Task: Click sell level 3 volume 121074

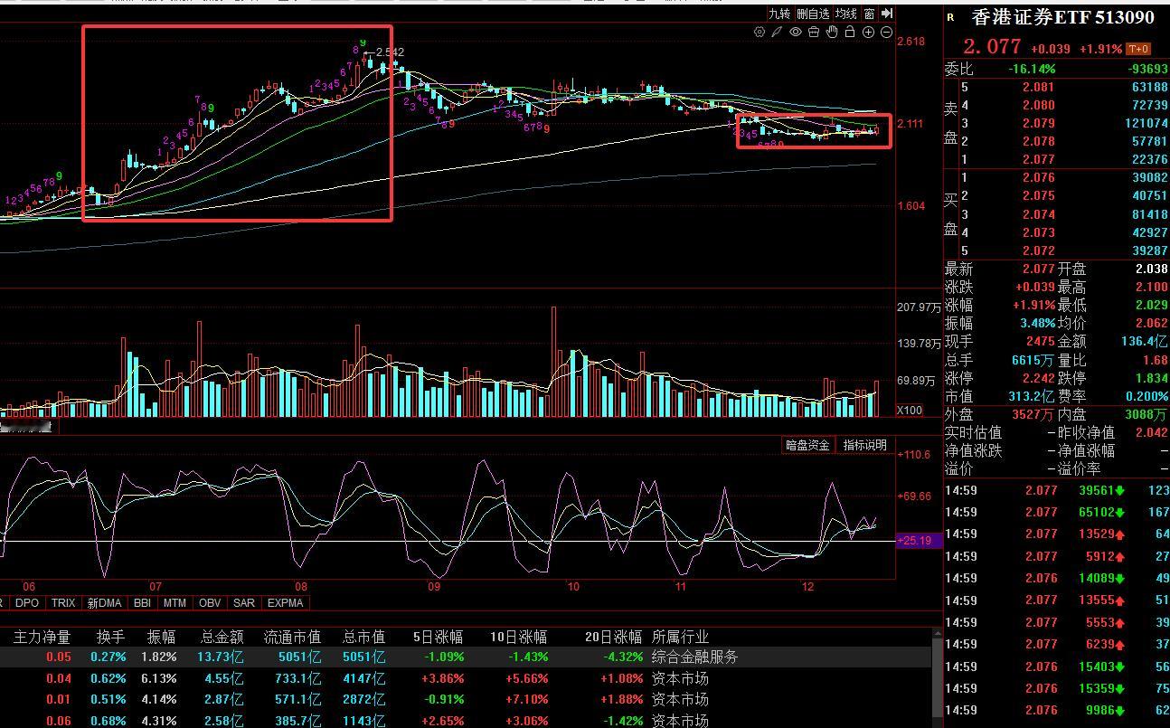Action: tap(1145, 123)
